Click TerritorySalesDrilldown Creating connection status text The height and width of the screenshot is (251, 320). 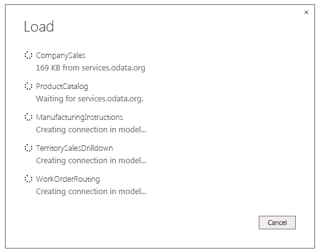pyautogui.click(x=91, y=161)
